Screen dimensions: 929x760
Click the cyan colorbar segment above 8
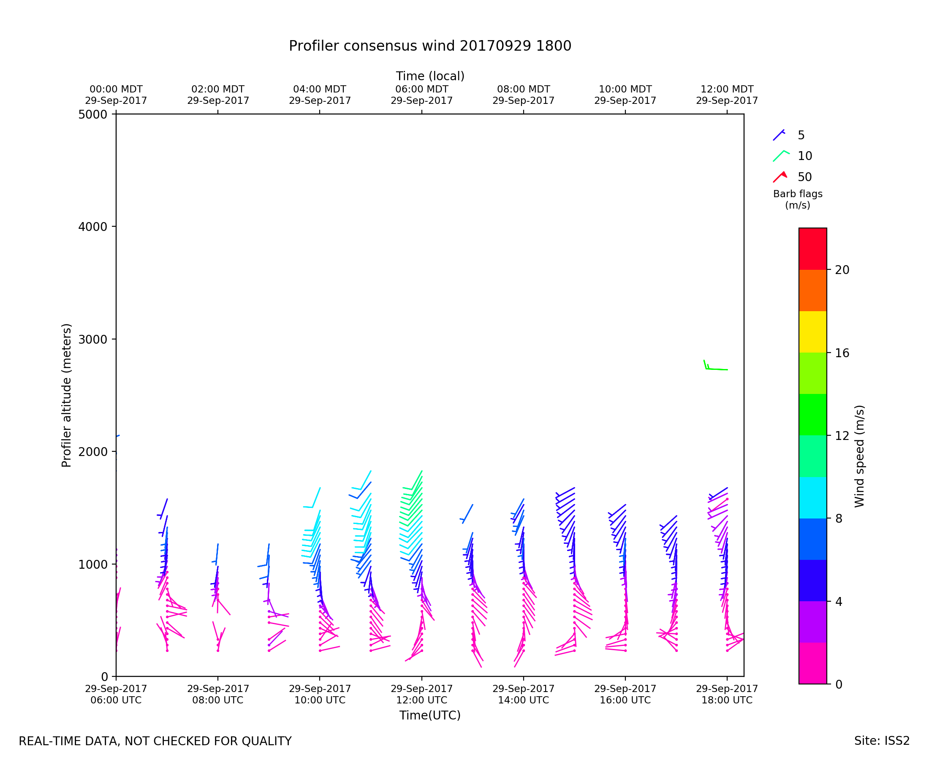812,497
